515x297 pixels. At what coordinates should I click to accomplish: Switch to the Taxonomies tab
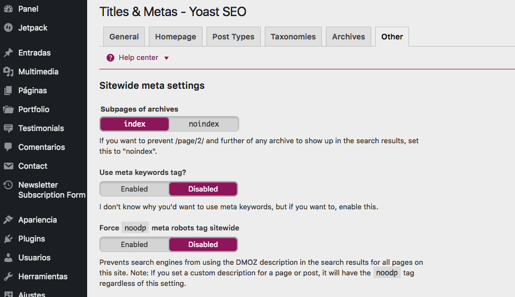[293, 37]
